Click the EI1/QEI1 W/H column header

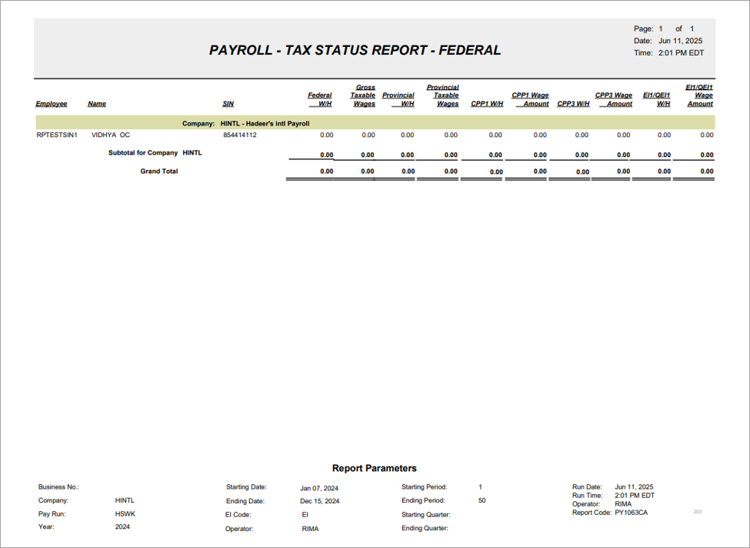[x=656, y=99]
